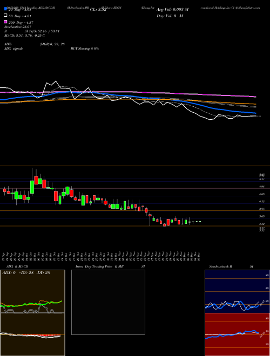Click the 4.98 price axis label
Viewport: 270px width, 356px height.
(x=262, y=187)
